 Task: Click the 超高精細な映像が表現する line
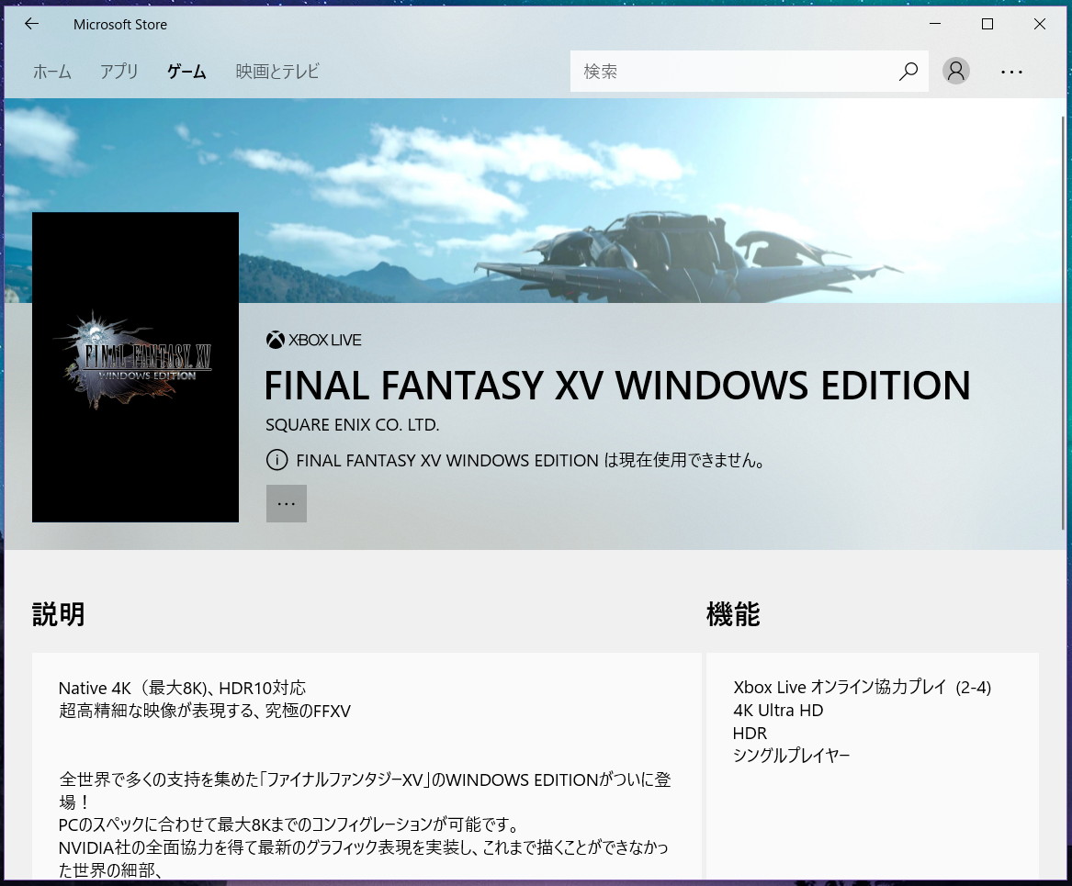tap(205, 712)
